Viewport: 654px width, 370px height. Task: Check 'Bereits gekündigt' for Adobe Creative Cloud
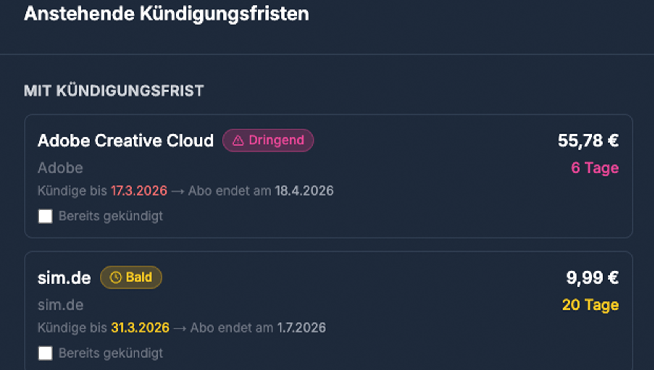(x=45, y=216)
